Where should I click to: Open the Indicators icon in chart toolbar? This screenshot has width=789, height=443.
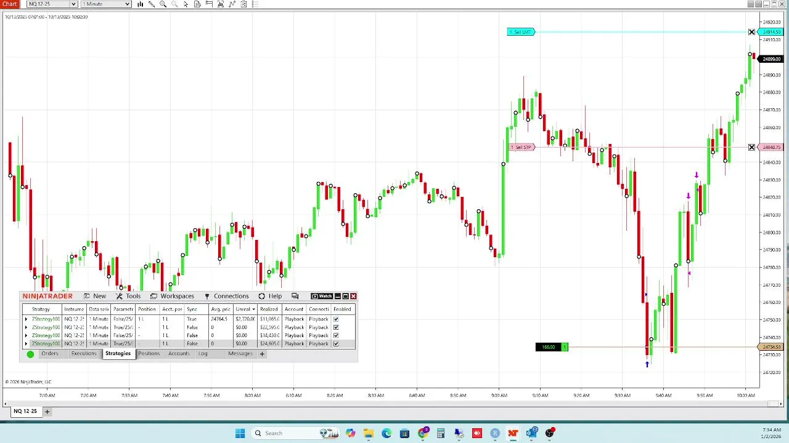click(x=221, y=4)
